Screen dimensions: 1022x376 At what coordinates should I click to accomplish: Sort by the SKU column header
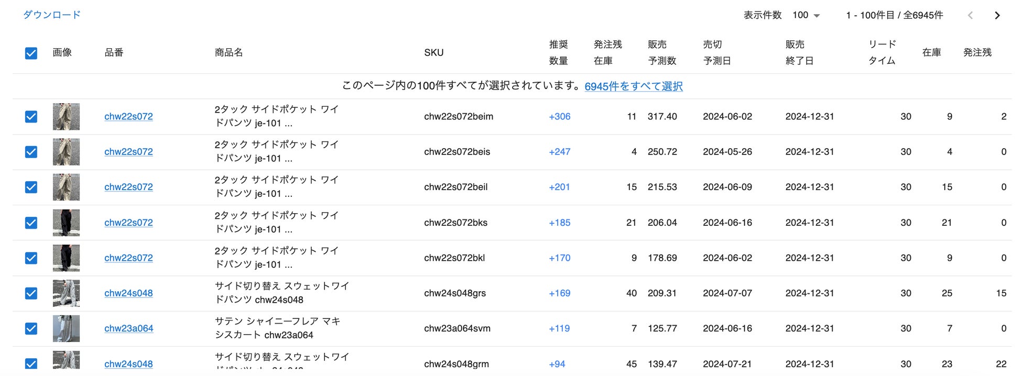[433, 52]
